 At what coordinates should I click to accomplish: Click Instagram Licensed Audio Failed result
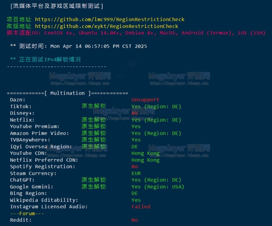click(141, 207)
